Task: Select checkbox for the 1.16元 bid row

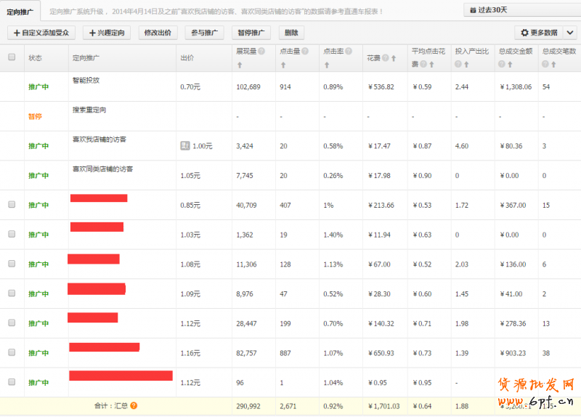Action: pos(12,352)
